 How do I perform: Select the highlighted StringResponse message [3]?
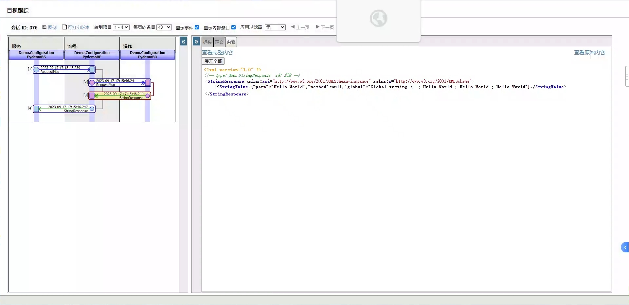tap(120, 96)
